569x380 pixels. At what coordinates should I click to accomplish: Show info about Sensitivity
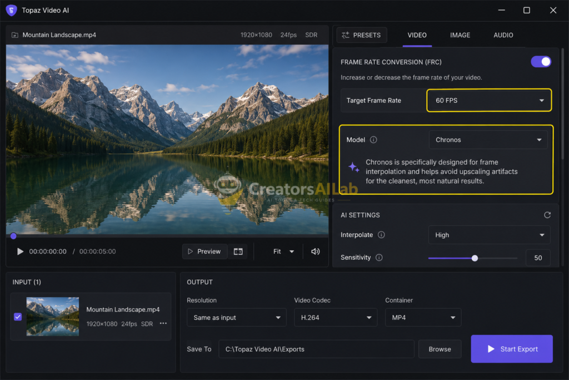tap(379, 258)
